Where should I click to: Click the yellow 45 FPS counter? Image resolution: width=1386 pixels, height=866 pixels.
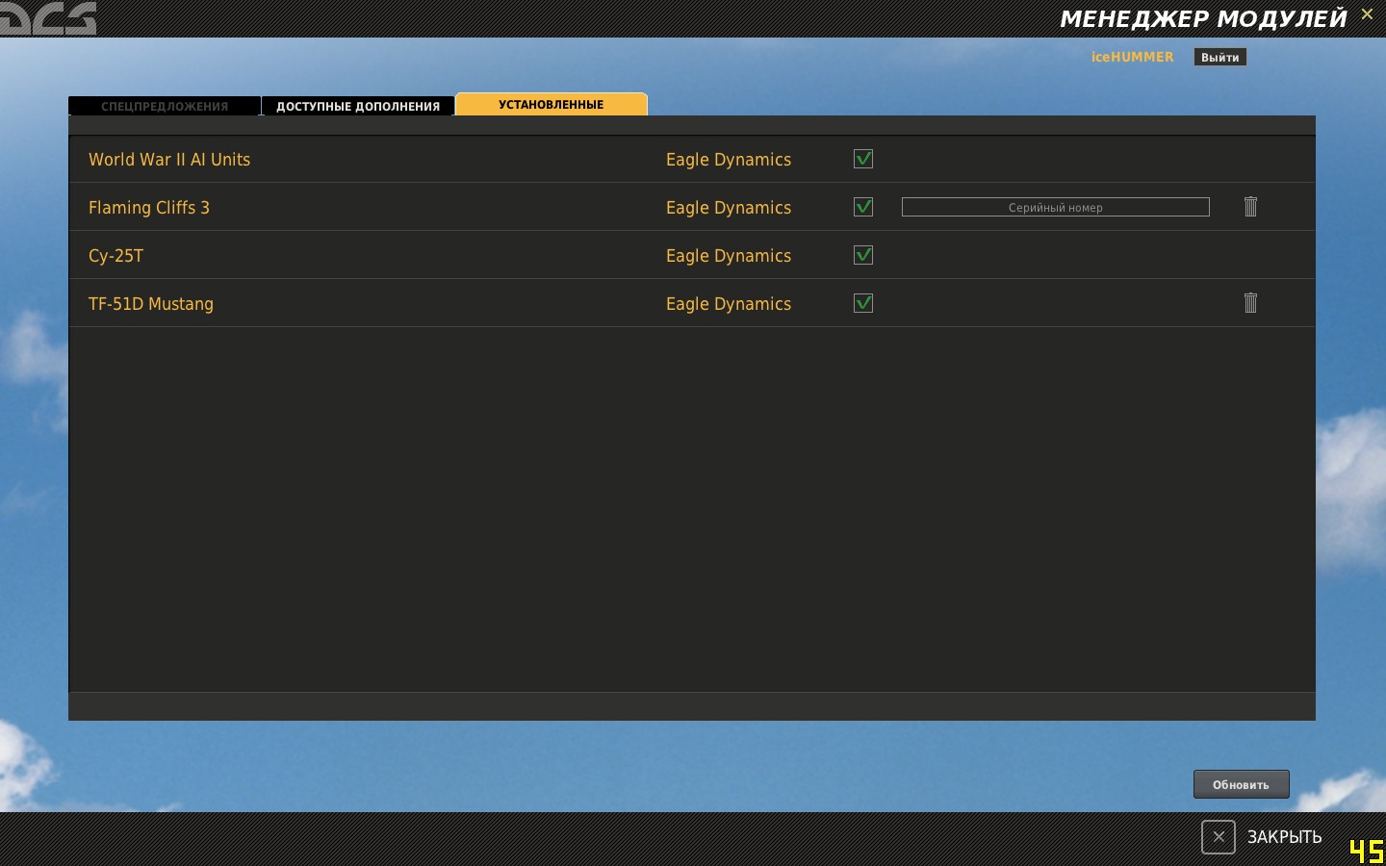point(1366,852)
